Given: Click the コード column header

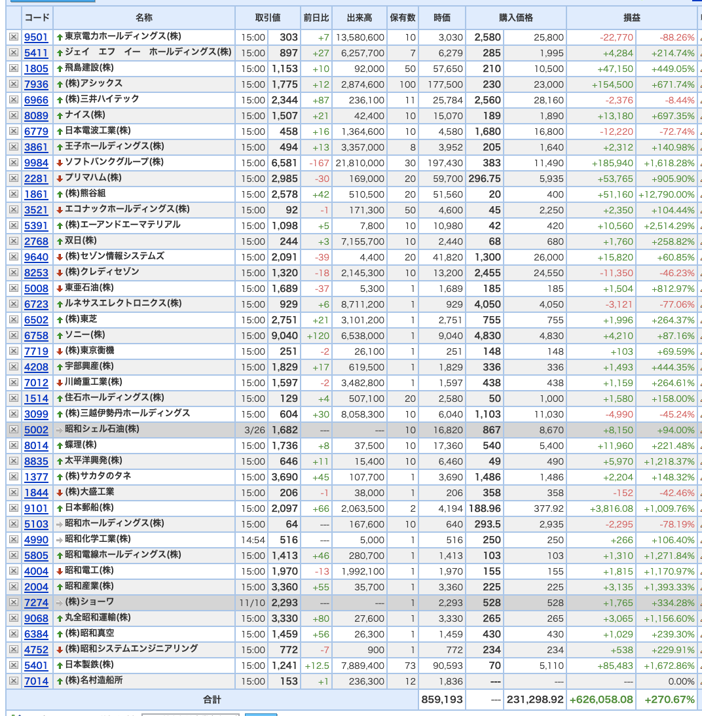Looking at the screenshot, I should coord(37,18).
